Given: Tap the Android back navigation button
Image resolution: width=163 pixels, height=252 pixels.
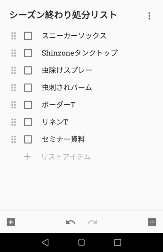Looking at the screenshot, I should pyautogui.click(x=45, y=242).
